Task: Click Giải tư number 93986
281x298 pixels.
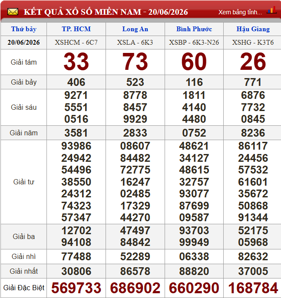Action: click(x=76, y=146)
